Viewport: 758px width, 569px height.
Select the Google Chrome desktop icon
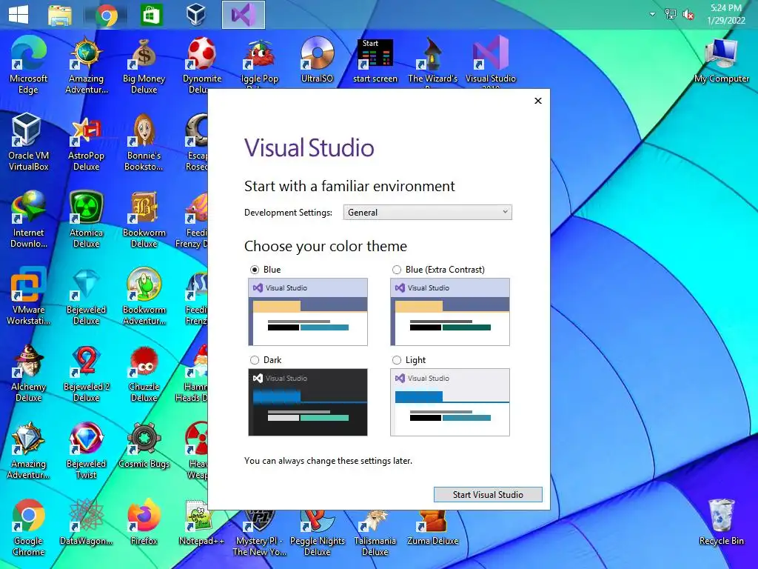(29, 527)
